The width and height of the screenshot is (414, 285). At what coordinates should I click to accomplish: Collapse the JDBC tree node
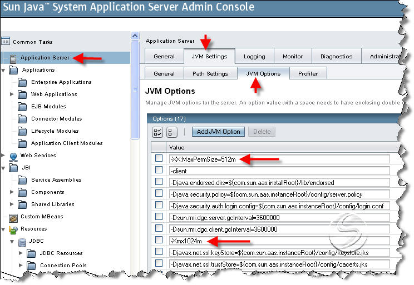(x=12, y=242)
